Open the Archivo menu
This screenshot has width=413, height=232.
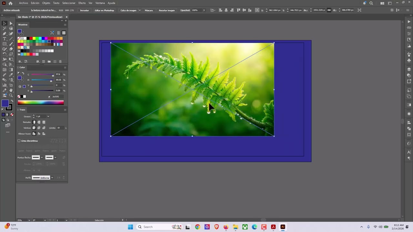point(24,3)
